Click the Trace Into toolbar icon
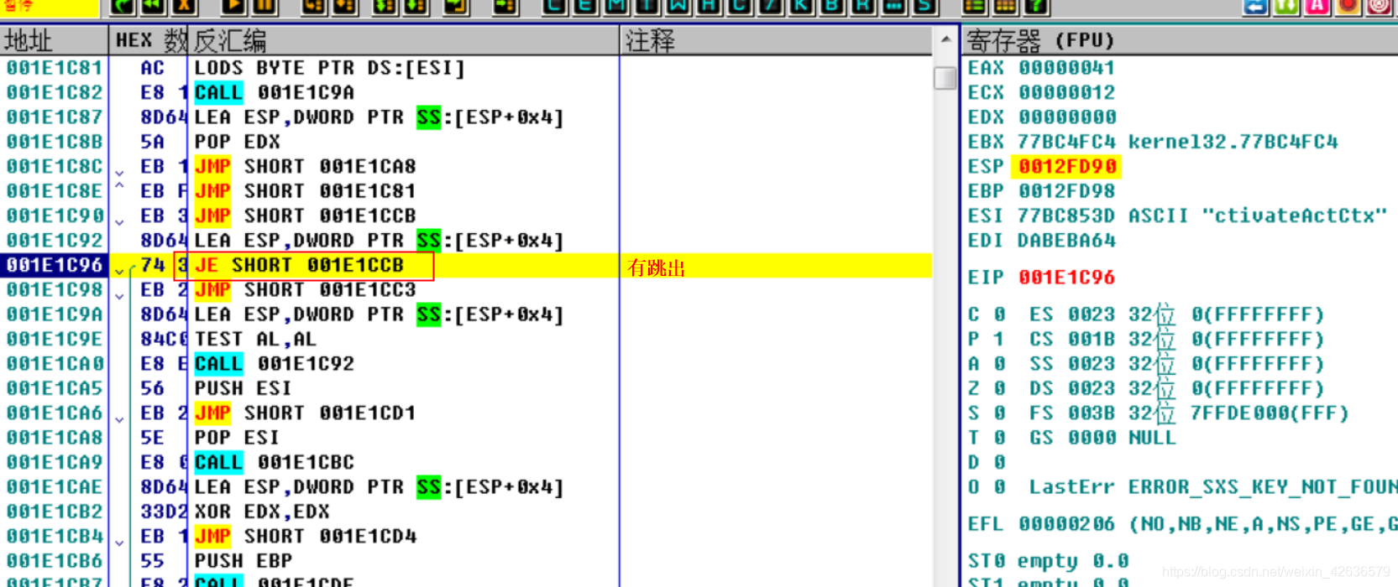 coord(385,7)
